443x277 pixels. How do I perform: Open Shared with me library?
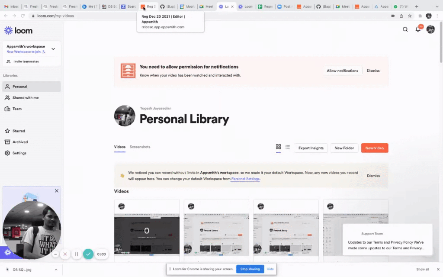tap(31, 97)
